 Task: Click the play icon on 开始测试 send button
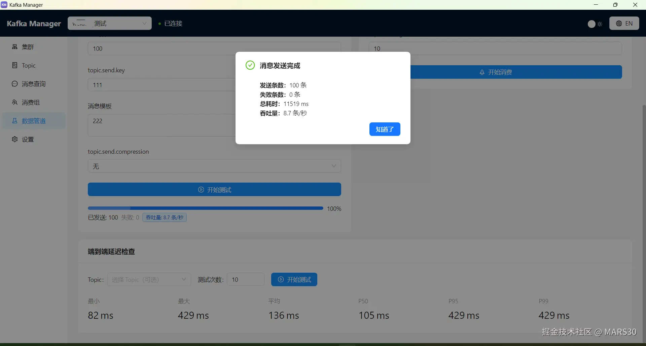coord(201,190)
